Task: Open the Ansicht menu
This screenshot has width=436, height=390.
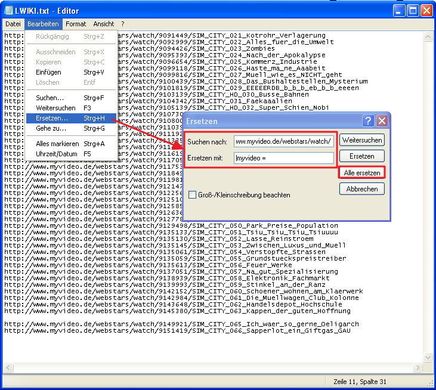Action: pyautogui.click(x=103, y=24)
